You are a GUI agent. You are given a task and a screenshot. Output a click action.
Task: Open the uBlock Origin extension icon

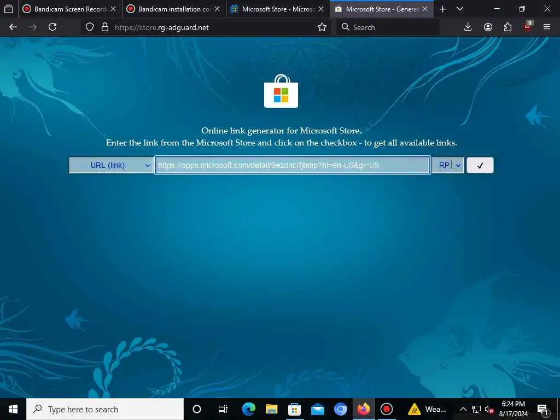coord(528,26)
